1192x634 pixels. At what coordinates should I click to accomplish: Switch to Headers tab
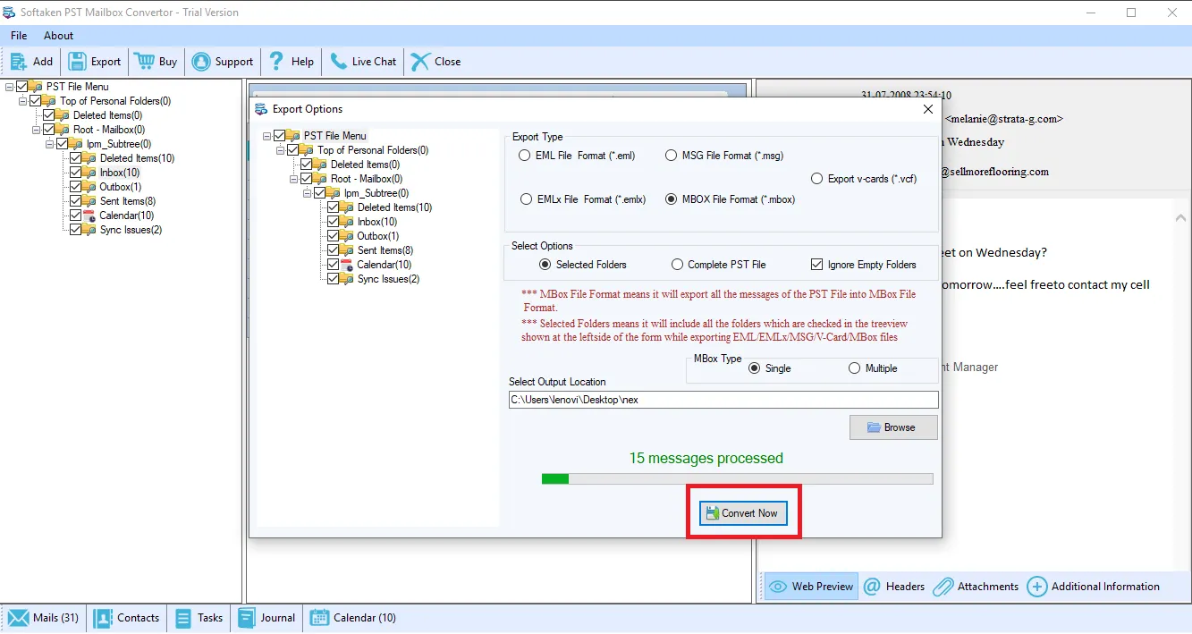(894, 587)
